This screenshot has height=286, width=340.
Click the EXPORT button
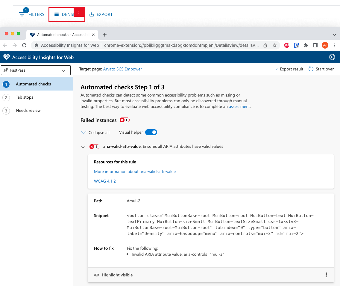101,14
